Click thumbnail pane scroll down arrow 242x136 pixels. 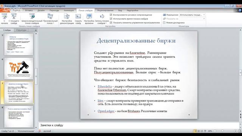36,127
